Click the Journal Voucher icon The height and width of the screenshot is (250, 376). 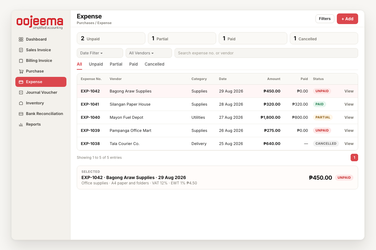click(21, 92)
